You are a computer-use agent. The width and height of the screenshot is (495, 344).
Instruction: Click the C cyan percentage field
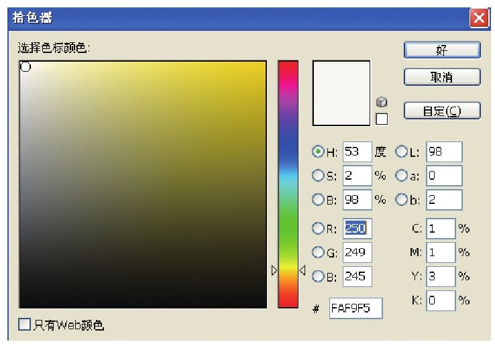coord(441,228)
